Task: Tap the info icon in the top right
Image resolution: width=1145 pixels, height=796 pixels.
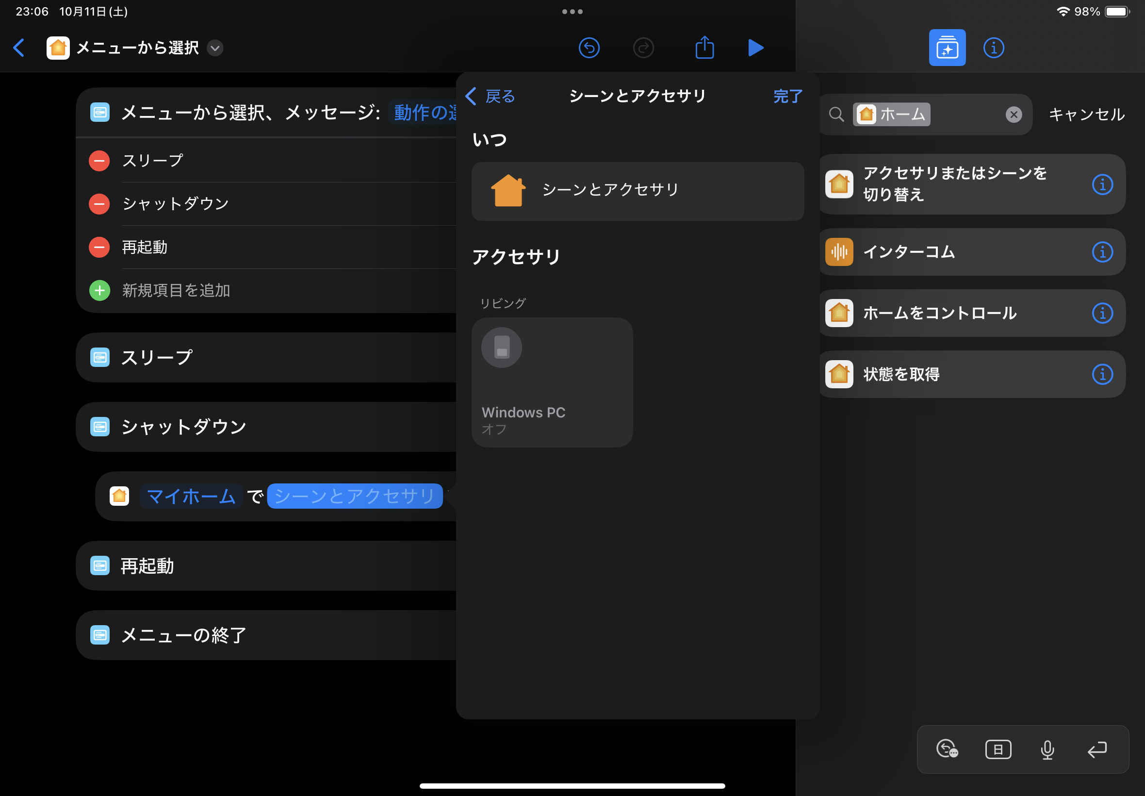Action: coord(994,48)
